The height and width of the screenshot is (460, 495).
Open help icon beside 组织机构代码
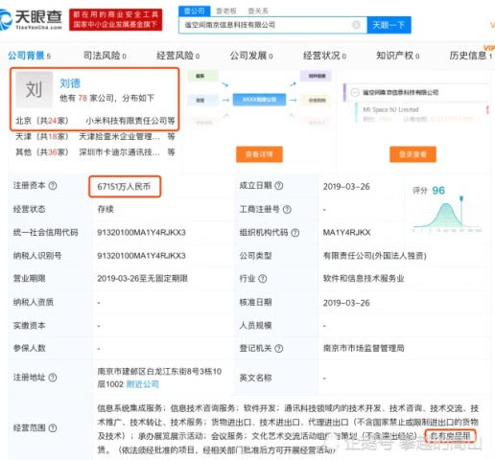[x=295, y=233]
